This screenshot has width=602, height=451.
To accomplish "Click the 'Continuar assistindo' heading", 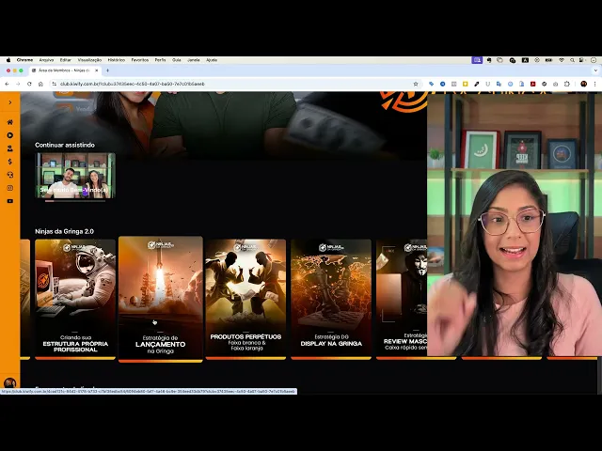I will pyautogui.click(x=65, y=145).
